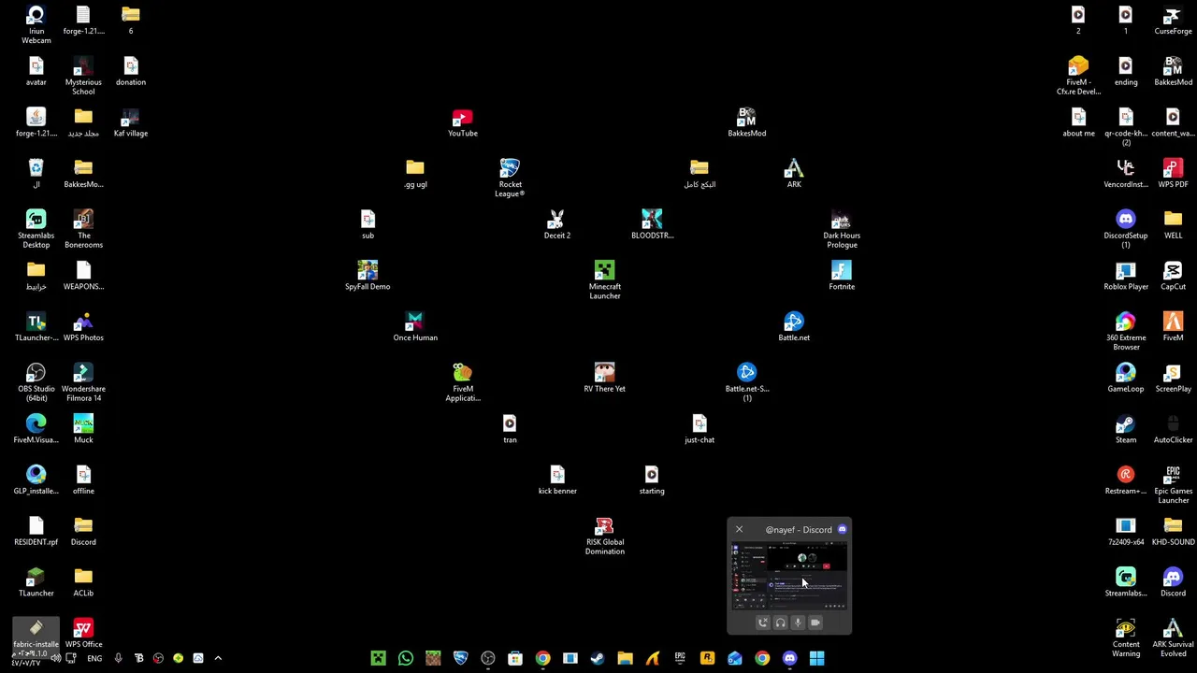Open the FiveM shortcut beside 360 Extreme Browser
The width and height of the screenshot is (1197, 673).
(x=1173, y=327)
